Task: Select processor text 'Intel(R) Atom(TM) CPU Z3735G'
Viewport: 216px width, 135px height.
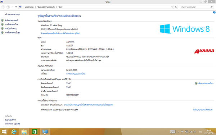Action: click(x=80, y=49)
